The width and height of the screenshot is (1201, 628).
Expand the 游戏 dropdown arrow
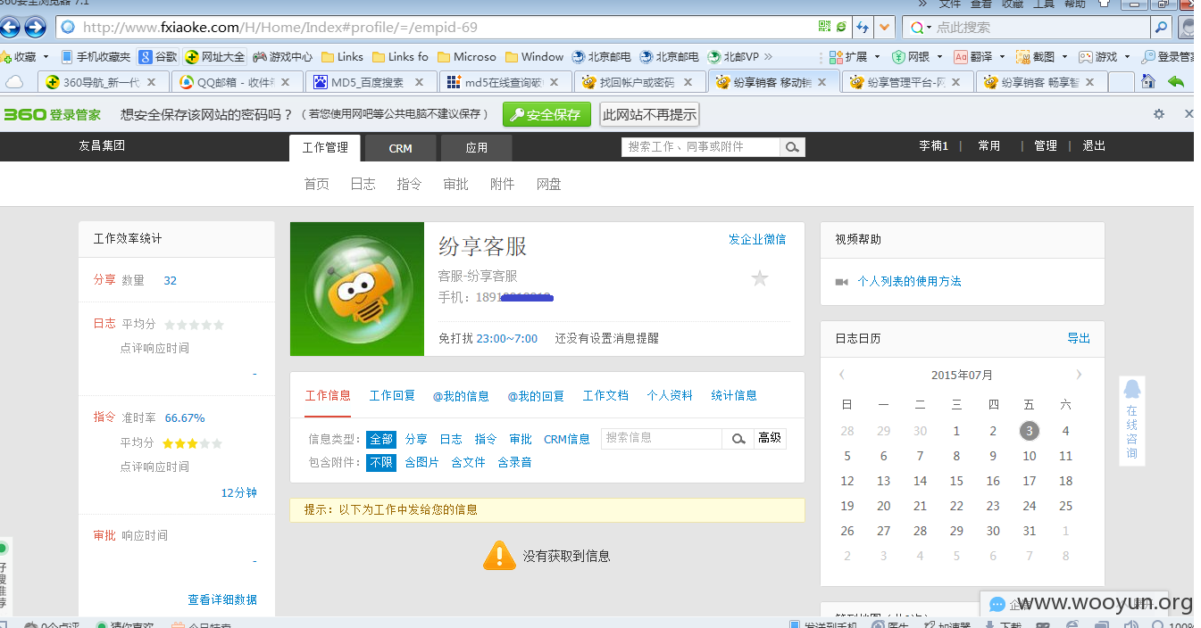pyautogui.click(x=1127, y=57)
